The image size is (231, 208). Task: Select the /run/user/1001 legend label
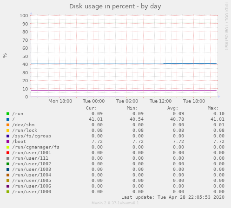(32, 153)
